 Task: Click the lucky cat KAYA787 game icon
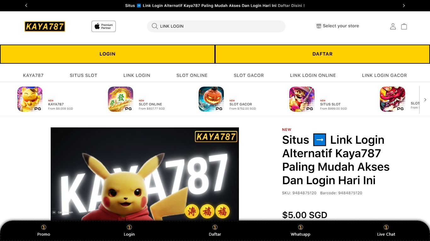30,99
